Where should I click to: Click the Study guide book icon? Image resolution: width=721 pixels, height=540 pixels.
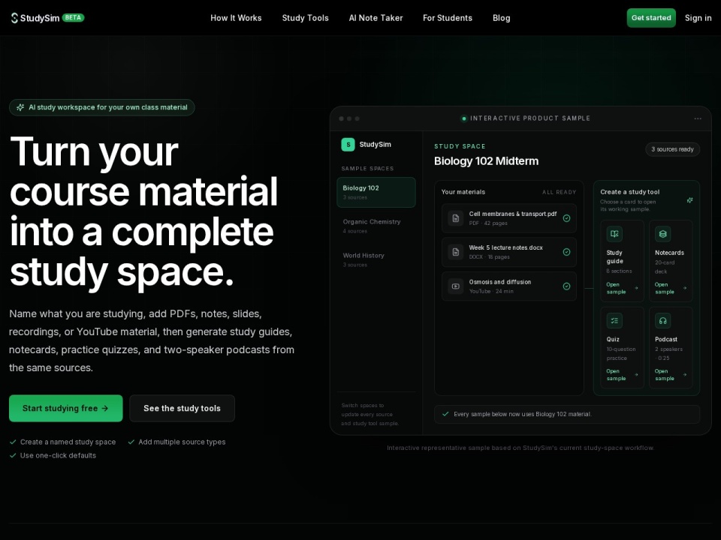[x=614, y=234]
